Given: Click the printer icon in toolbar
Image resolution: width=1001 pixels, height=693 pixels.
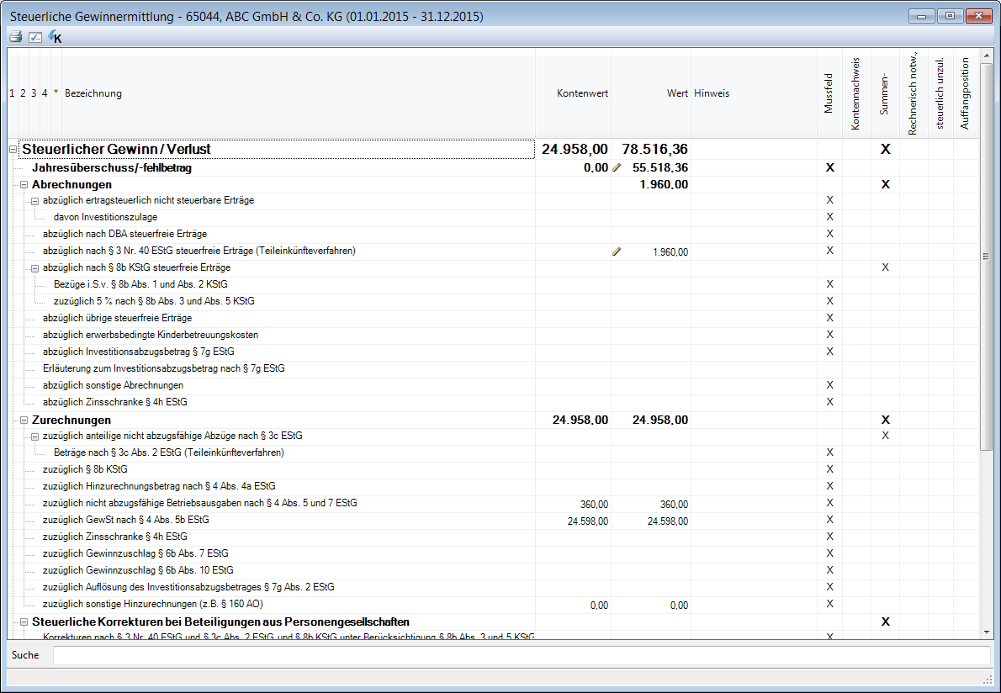Looking at the screenshot, I should click(x=15, y=37).
